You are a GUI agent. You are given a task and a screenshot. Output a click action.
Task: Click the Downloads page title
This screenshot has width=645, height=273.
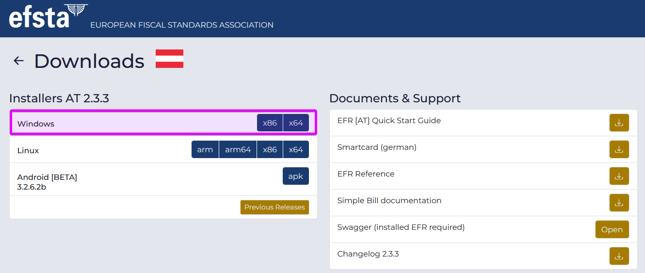[x=89, y=61]
